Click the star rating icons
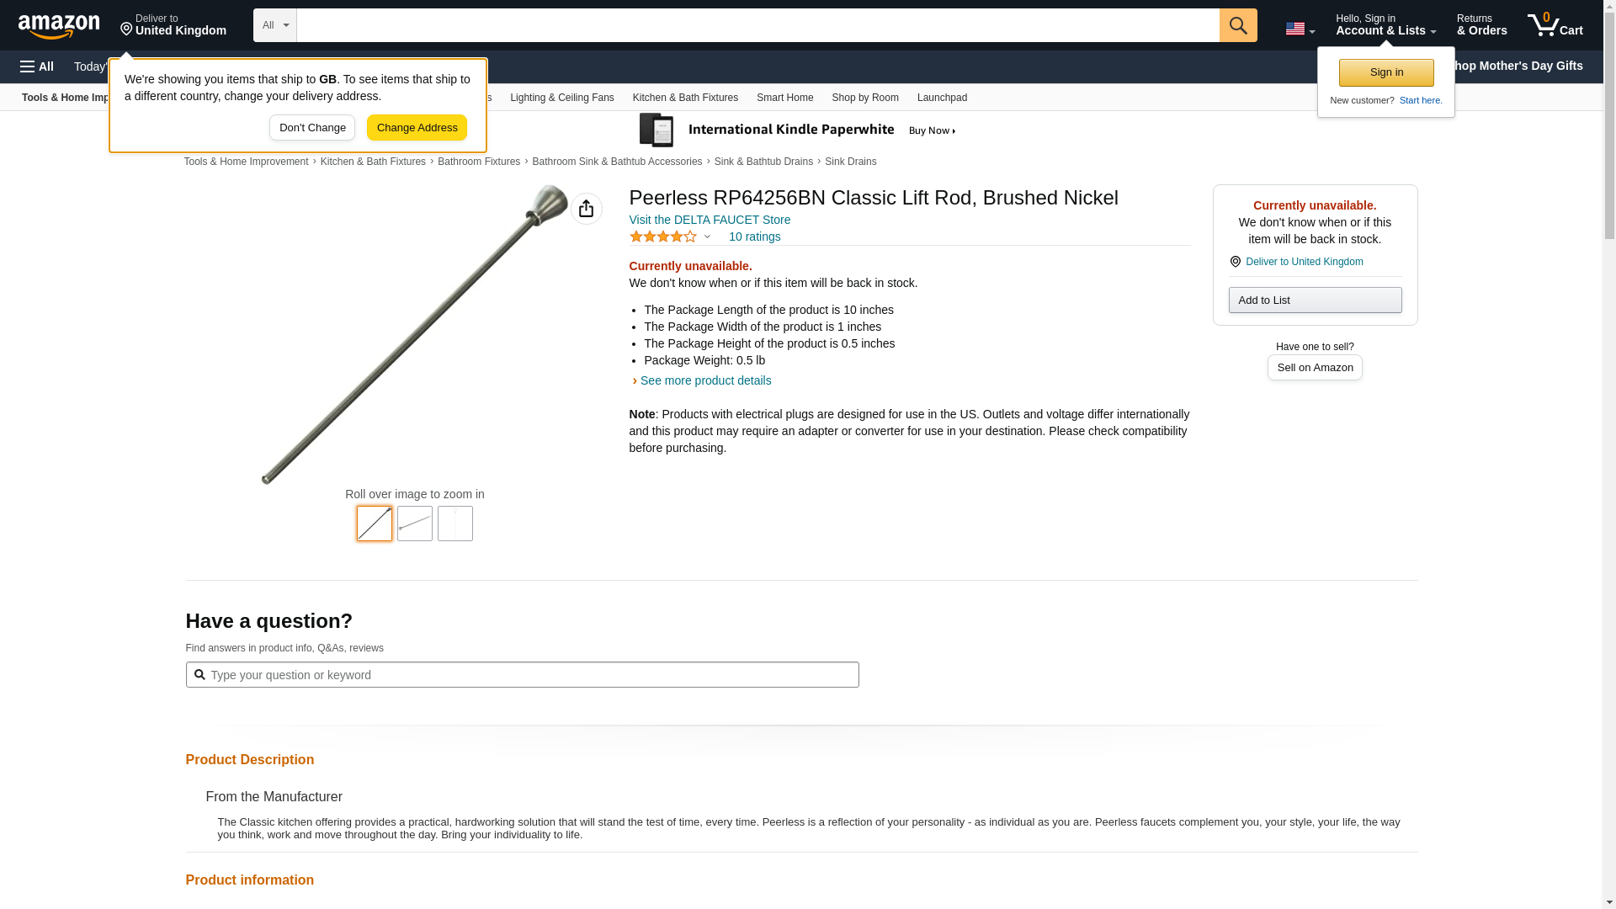This screenshot has height=909, width=1616. coord(663,237)
